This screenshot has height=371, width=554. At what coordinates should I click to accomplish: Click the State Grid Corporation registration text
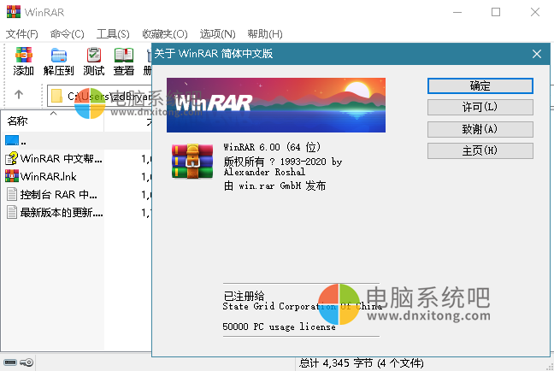(x=302, y=306)
